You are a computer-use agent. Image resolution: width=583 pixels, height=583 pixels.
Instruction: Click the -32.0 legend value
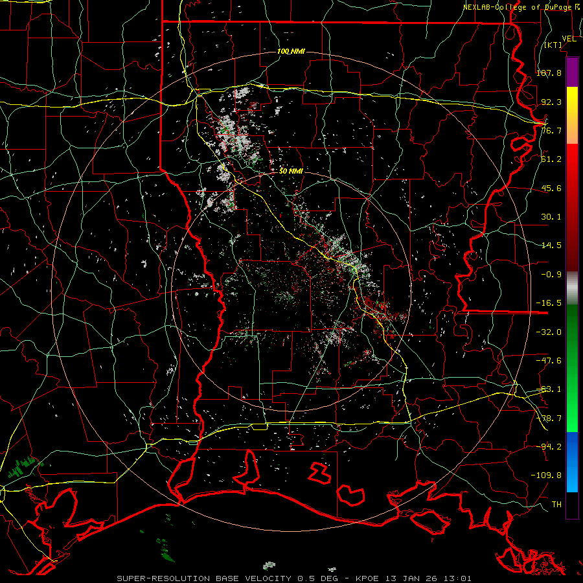(x=549, y=332)
